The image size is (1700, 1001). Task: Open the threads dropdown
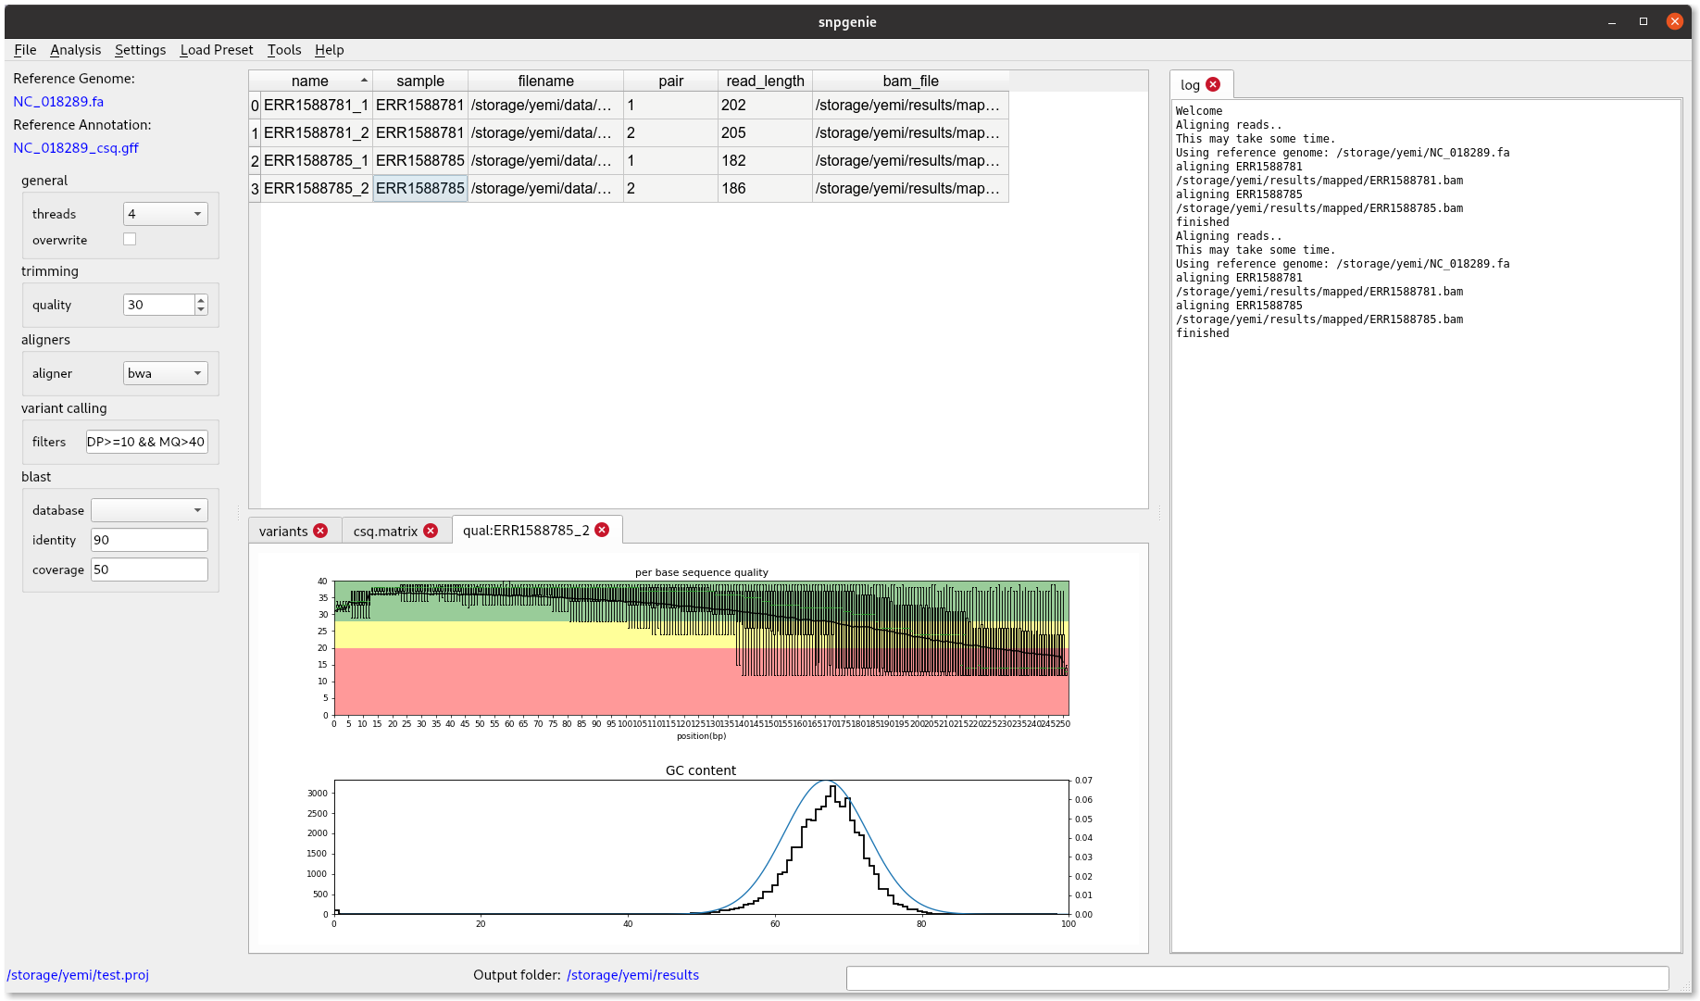(x=165, y=214)
